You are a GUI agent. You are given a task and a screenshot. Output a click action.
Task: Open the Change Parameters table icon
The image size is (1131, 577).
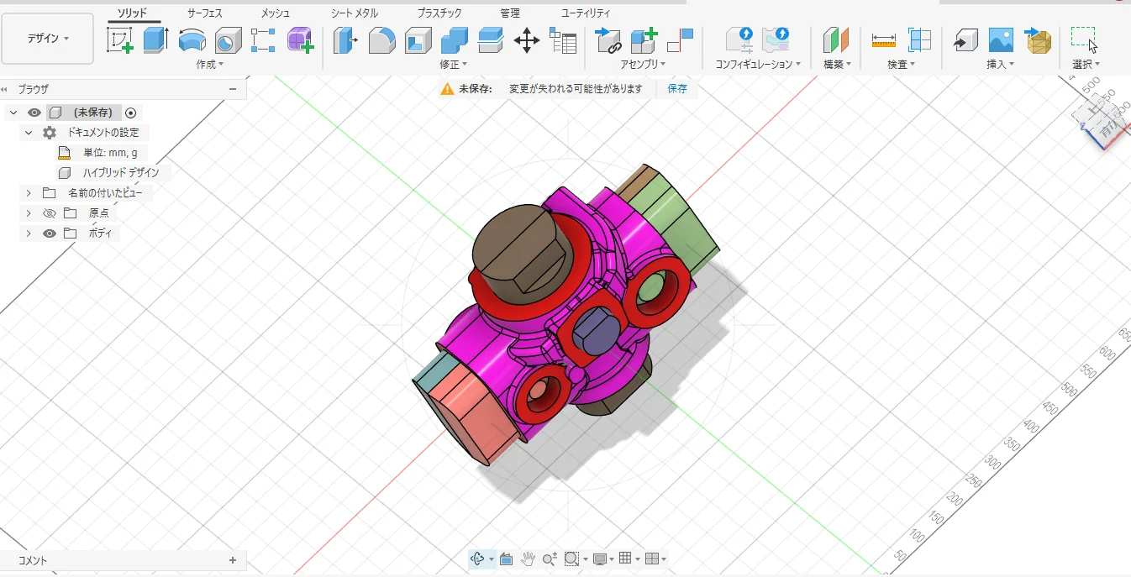click(563, 39)
